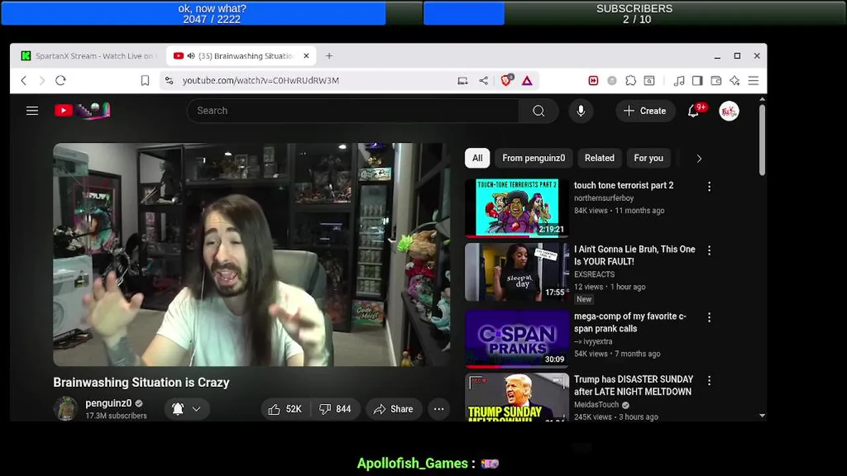The image size is (847, 476).
Task: Bookmark this page using the bookmark icon
Action: [145, 81]
